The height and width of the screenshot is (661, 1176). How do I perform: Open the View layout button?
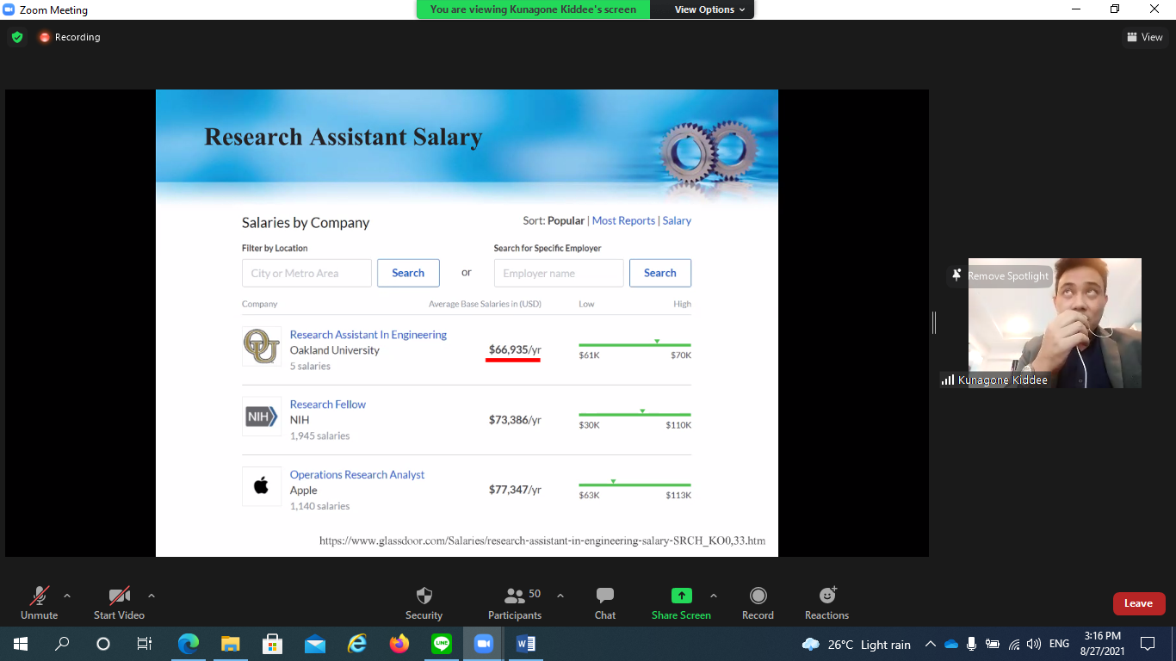click(1145, 37)
